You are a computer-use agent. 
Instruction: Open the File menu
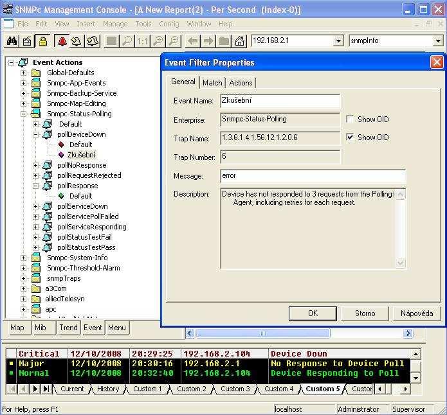point(23,24)
